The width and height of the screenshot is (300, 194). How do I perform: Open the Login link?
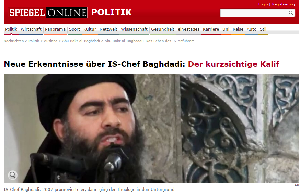point(263,4)
